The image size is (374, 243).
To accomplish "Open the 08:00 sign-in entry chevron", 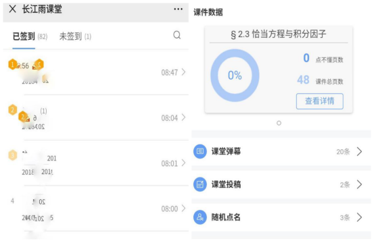I will click(x=183, y=209).
